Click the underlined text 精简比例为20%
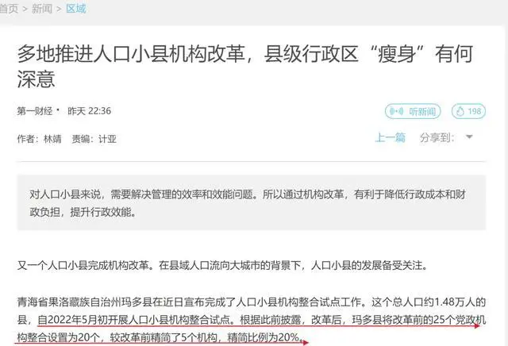Viewport: 508px width, 346px height. (x=264, y=338)
